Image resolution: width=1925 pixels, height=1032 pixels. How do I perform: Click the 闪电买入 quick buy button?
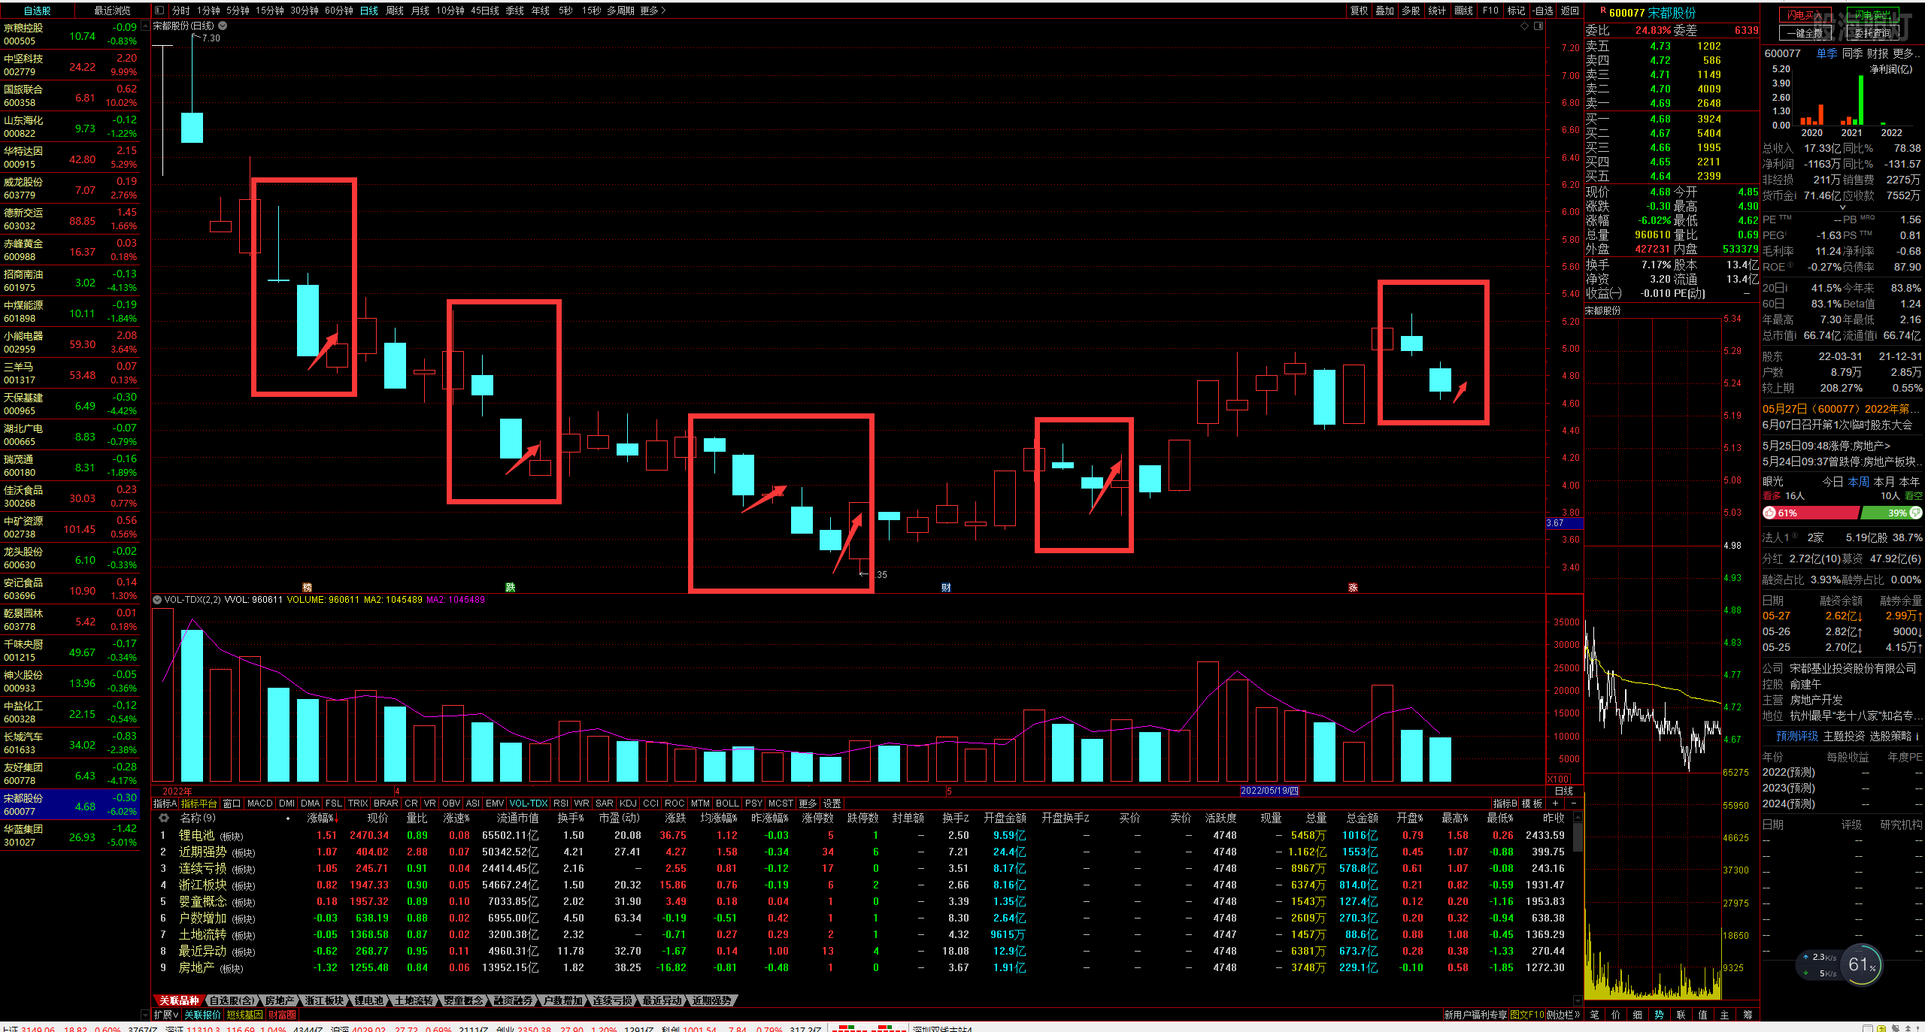coord(1804,16)
